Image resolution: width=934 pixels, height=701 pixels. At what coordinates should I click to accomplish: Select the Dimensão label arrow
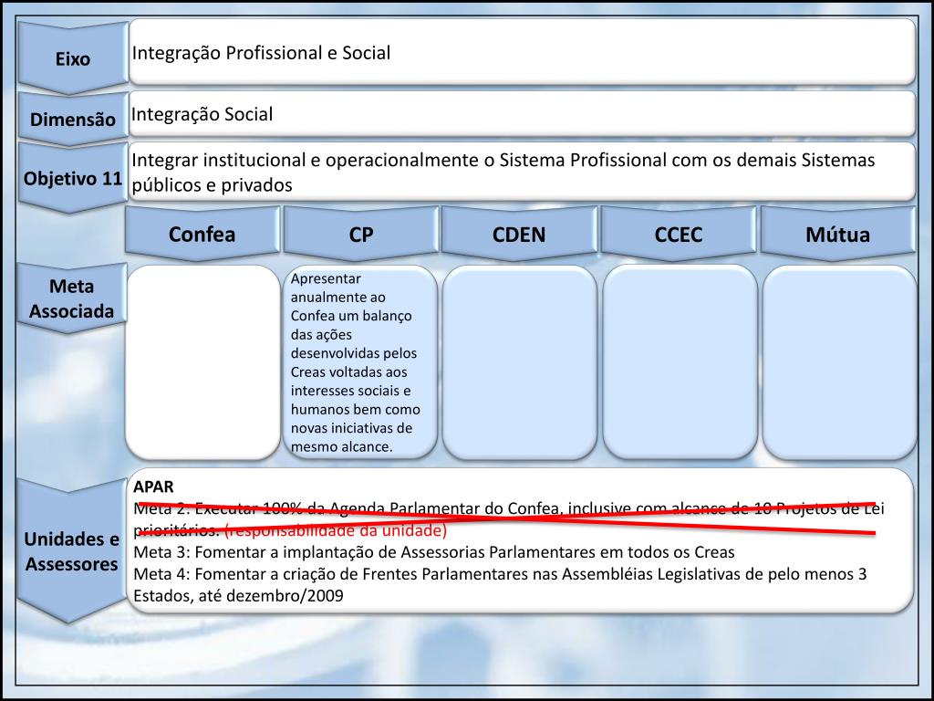pos(73,119)
